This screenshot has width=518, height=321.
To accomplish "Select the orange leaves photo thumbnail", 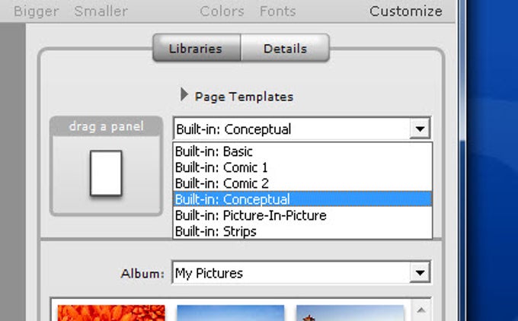I will point(111,313).
